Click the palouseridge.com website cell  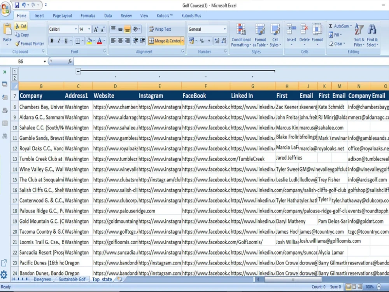point(115,211)
